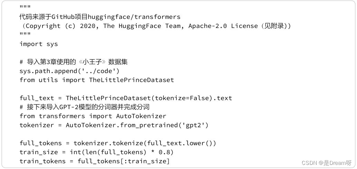Click the train_tokens slicing line
The image size is (357, 169).
tap(95, 161)
